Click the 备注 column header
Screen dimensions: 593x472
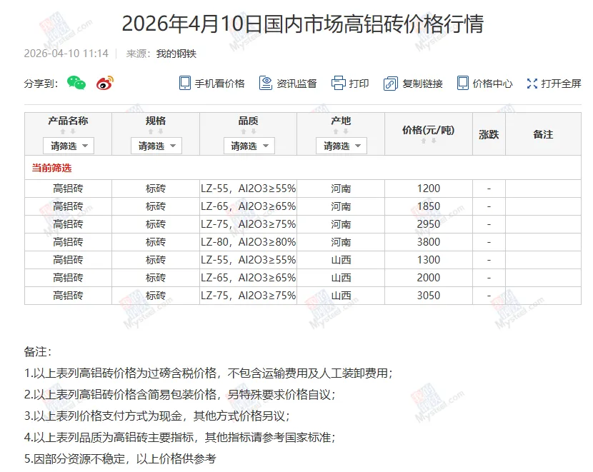(x=544, y=134)
